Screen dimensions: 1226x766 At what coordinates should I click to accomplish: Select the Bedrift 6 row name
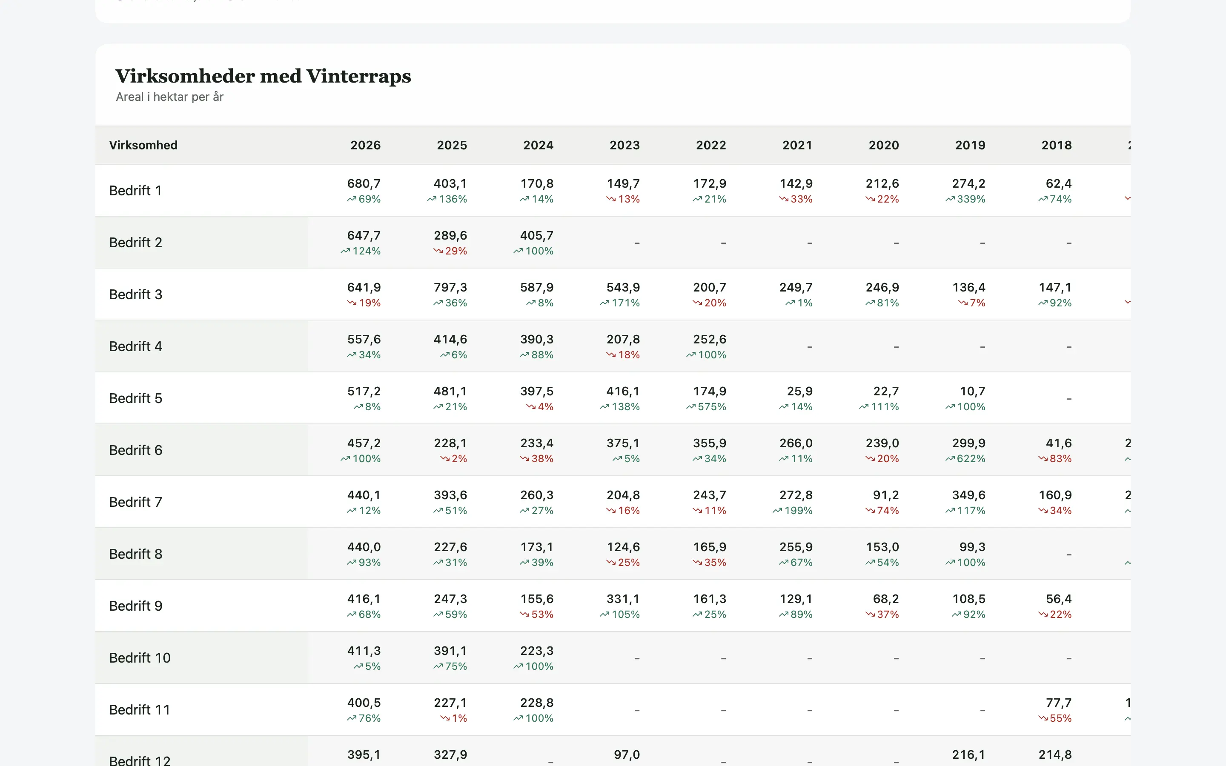click(x=136, y=450)
